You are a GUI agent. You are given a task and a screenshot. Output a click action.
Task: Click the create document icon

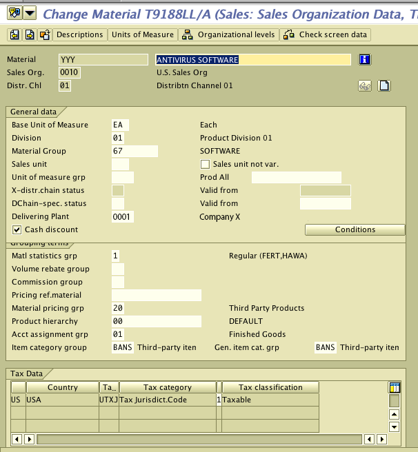[384, 86]
